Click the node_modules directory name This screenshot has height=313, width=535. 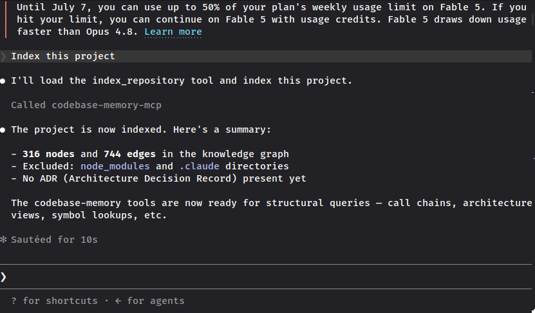pos(115,166)
